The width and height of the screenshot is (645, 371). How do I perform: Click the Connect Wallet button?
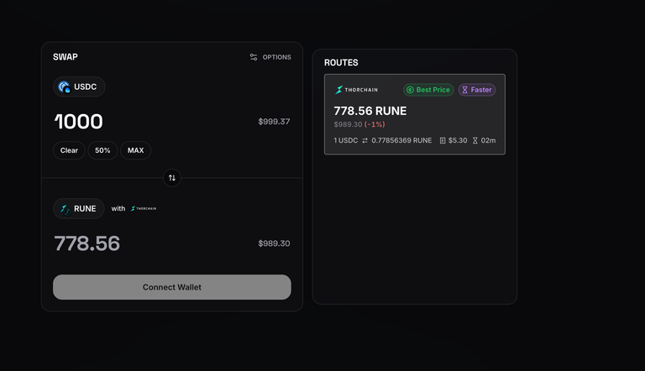pos(172,287)
